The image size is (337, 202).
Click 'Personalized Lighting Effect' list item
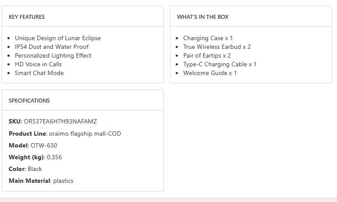[x=53, y=56]
